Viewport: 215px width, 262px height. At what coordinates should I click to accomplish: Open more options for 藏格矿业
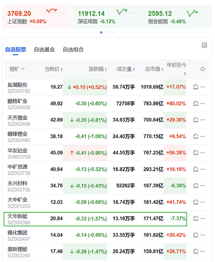click(x=203, y=103)
